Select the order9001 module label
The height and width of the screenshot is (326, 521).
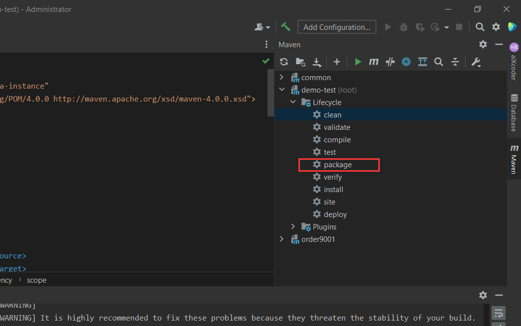pos(318,239)
